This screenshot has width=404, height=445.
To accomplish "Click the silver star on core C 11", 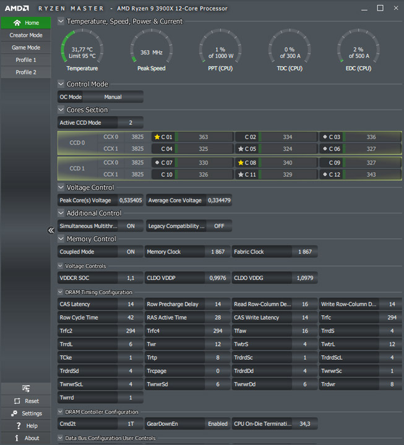I will tap(241, 174).
